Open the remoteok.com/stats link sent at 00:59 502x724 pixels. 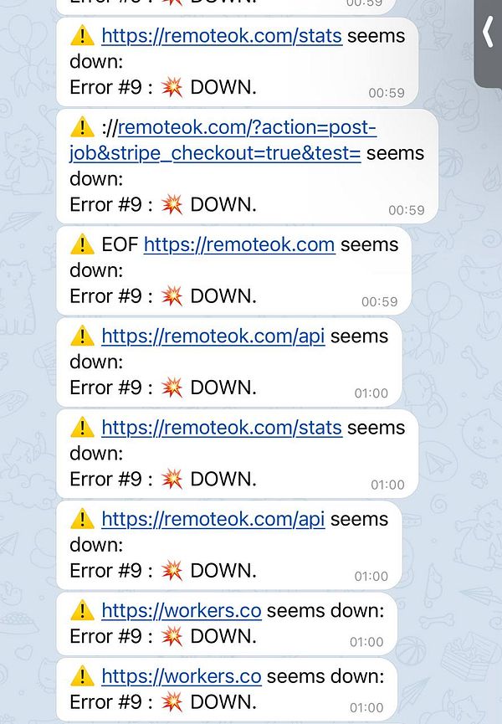coord(222,36)
